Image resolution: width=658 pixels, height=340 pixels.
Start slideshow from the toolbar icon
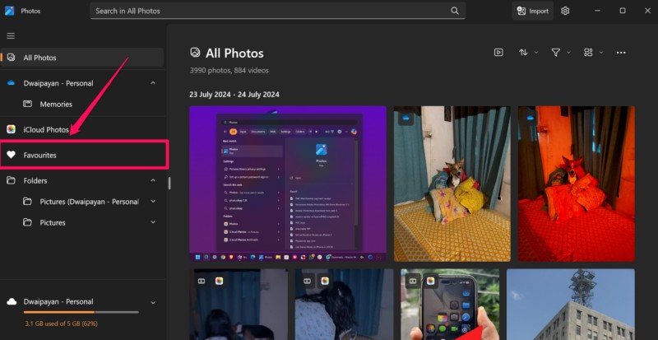point(498,53)
